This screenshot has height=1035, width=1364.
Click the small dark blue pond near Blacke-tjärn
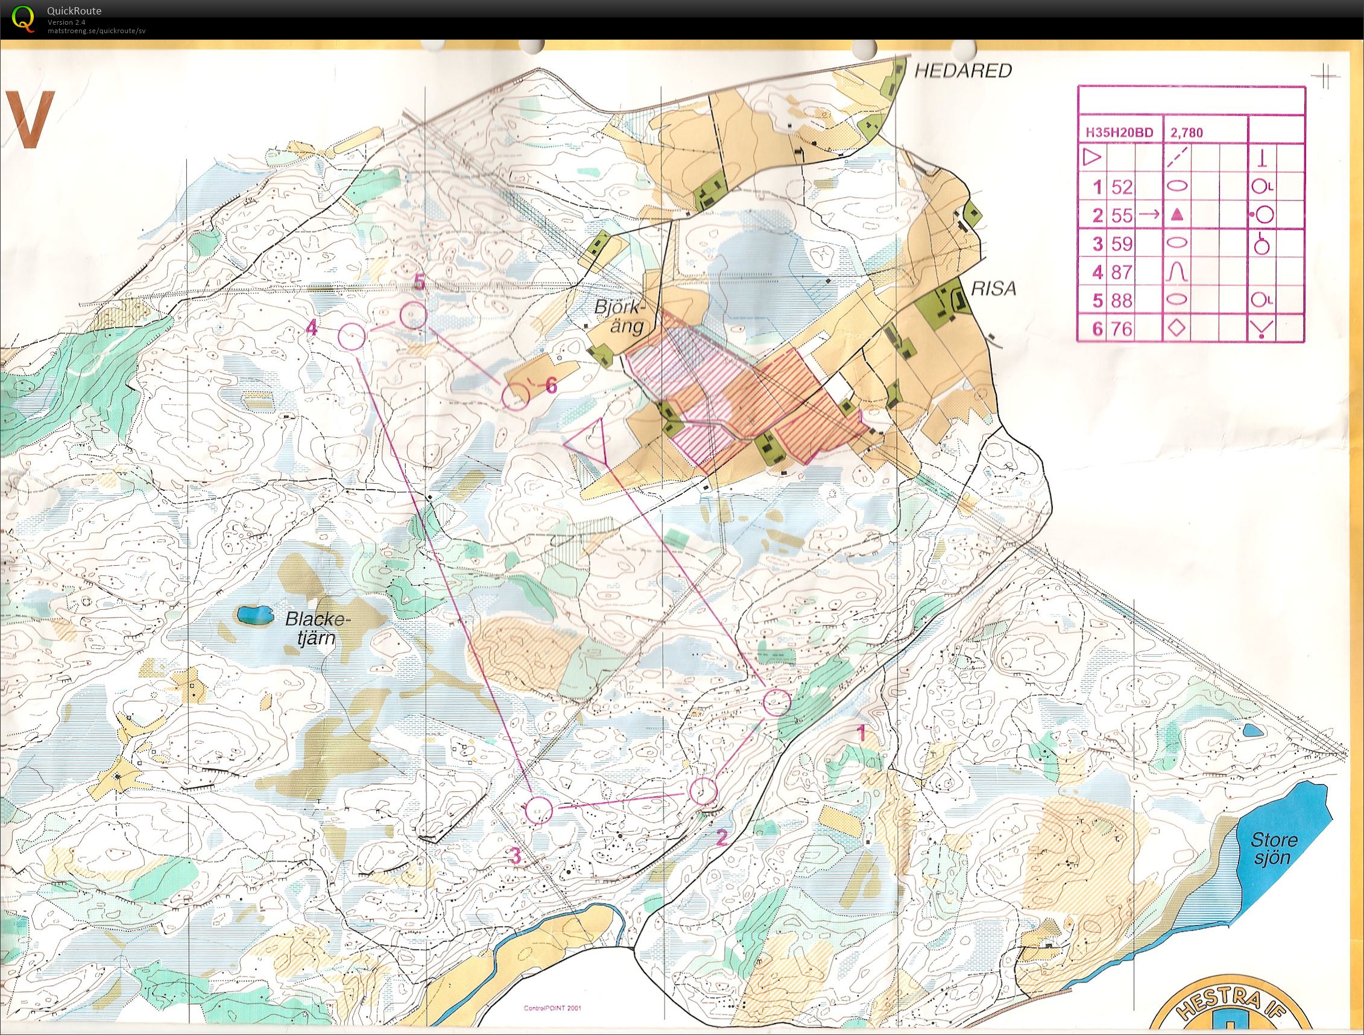point(255,615)
